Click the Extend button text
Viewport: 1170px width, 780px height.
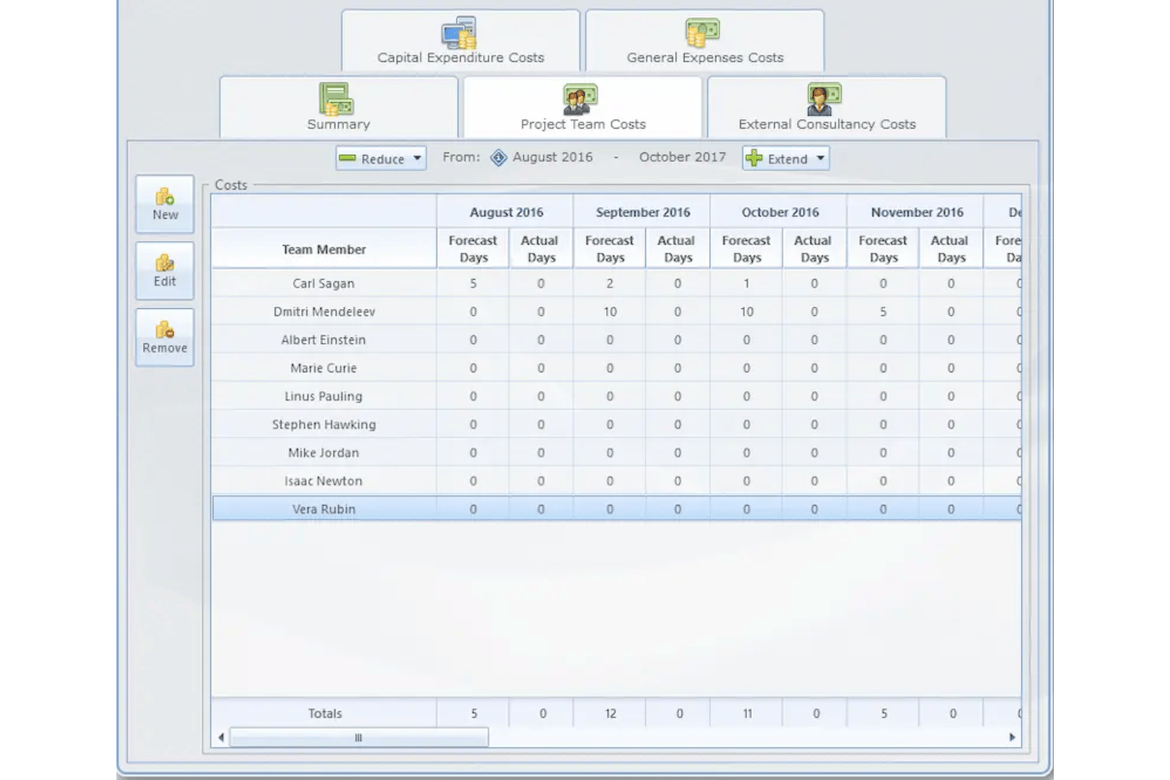click(787, 159)
